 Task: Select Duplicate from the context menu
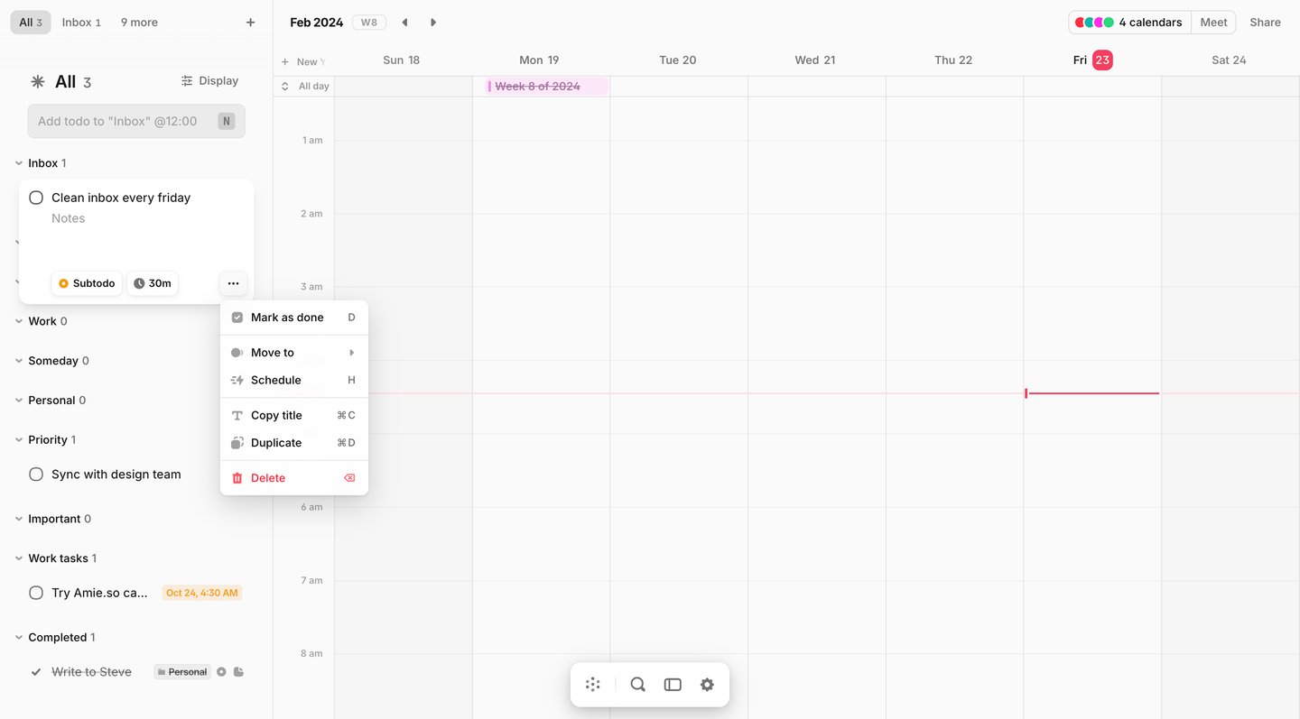275,442
